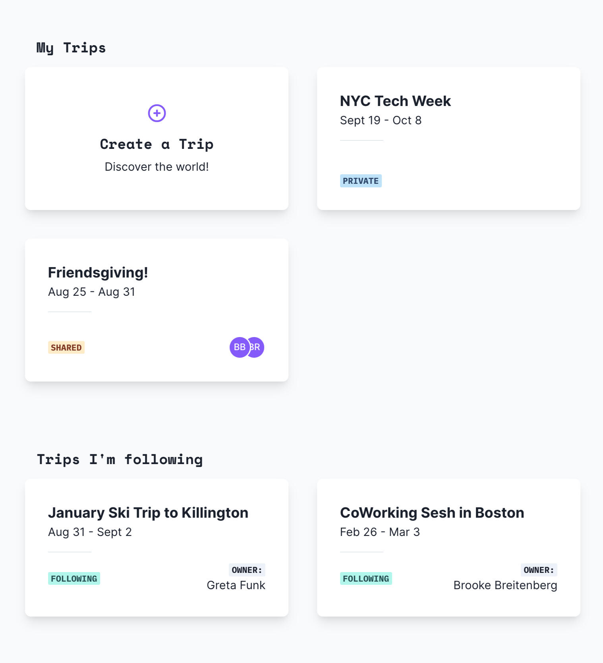
Task: Open CoWorking Sesh in Boston trip
Action: [x=432, y=513]
